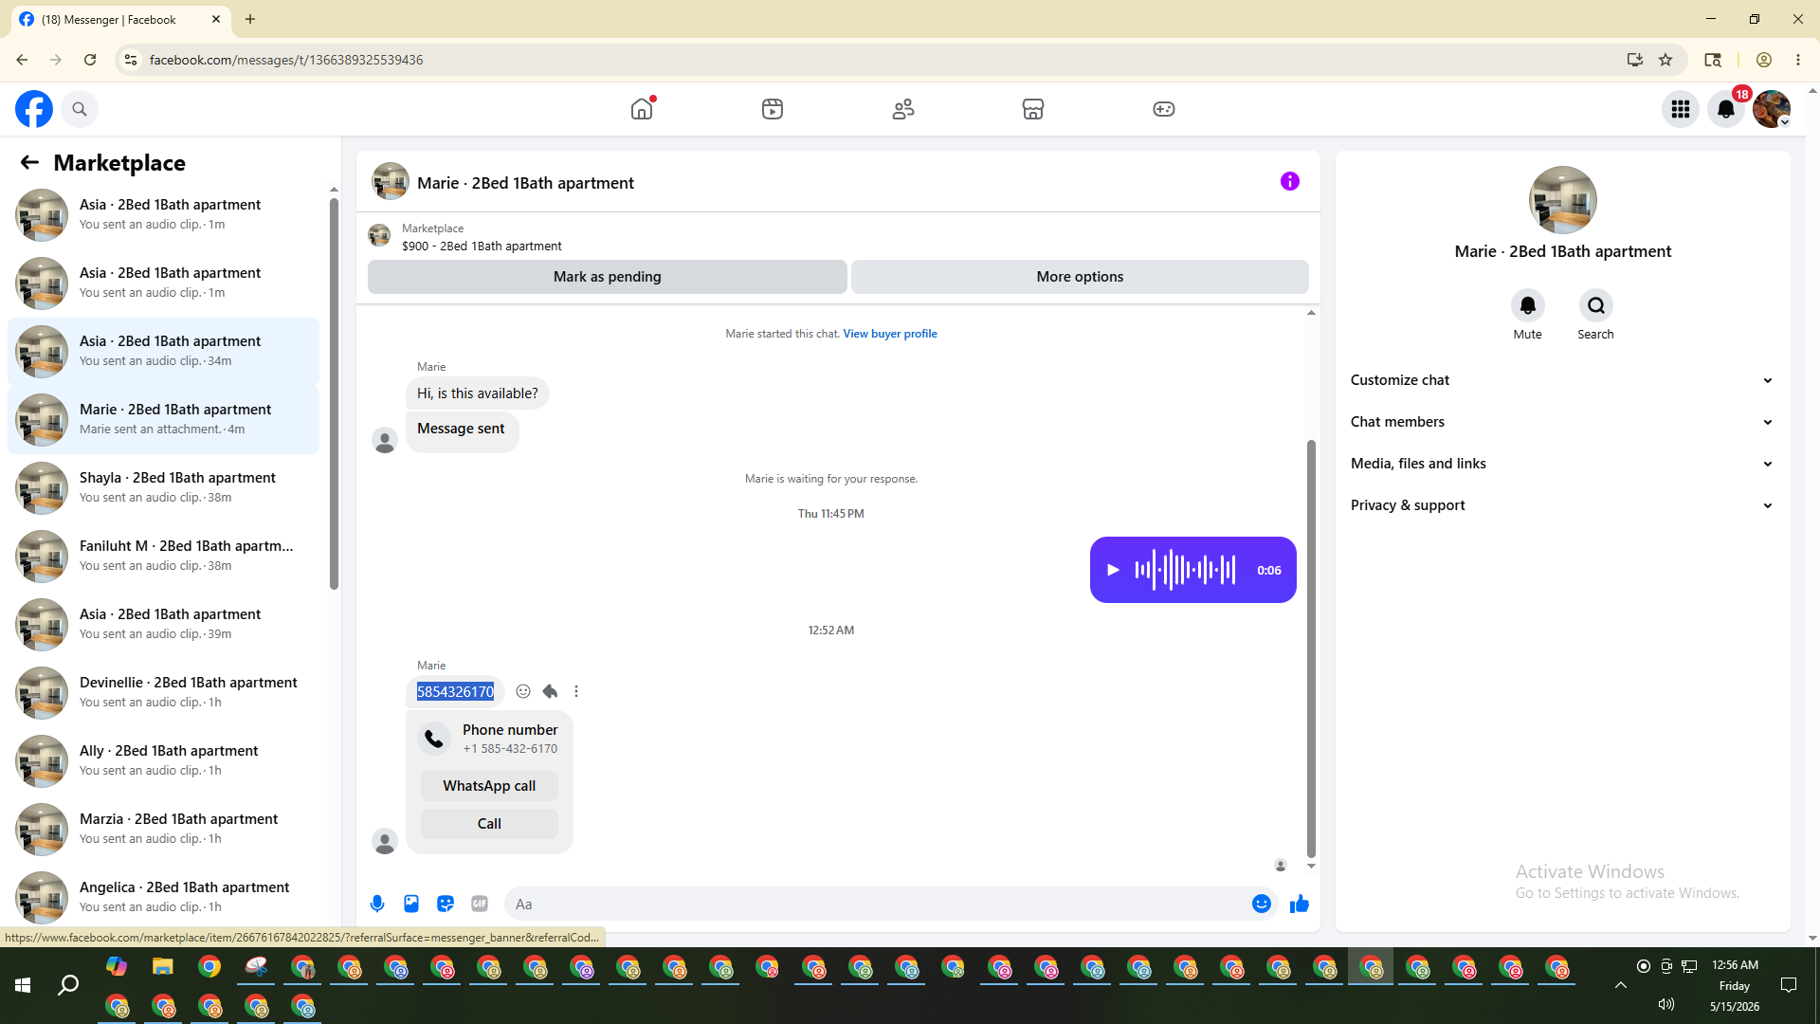Open Devinellie's apartment conversation
The width and height of the screenshot is (1820, 1024).
(163, 692)
